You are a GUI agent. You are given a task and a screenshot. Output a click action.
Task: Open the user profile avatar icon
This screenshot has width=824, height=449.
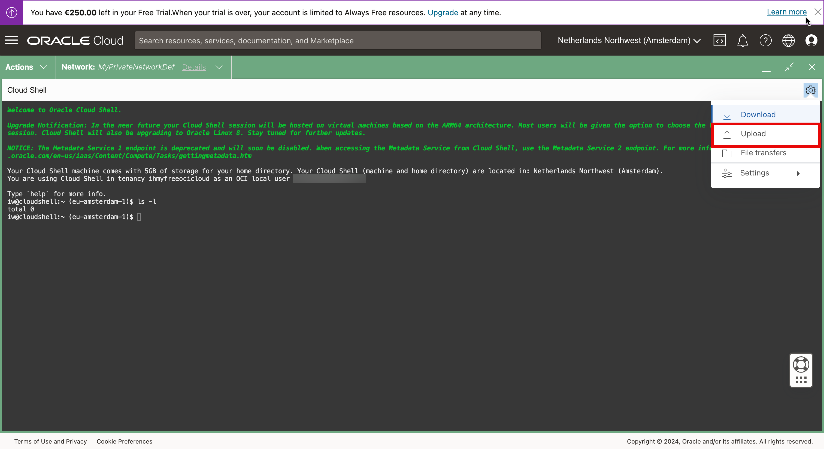pyautogui.click(x=811, y=41)
